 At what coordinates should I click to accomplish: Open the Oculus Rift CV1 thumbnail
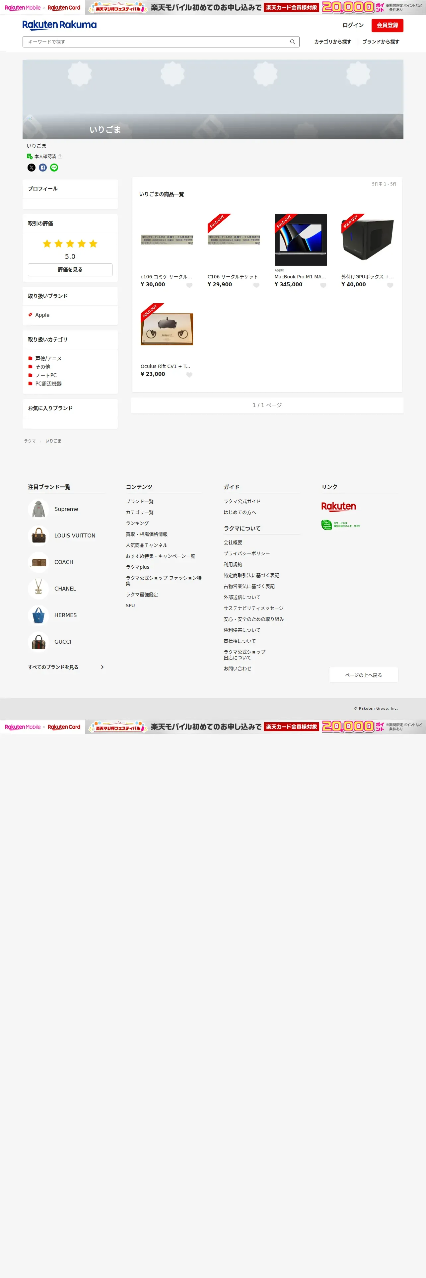(x=167, y=329)
